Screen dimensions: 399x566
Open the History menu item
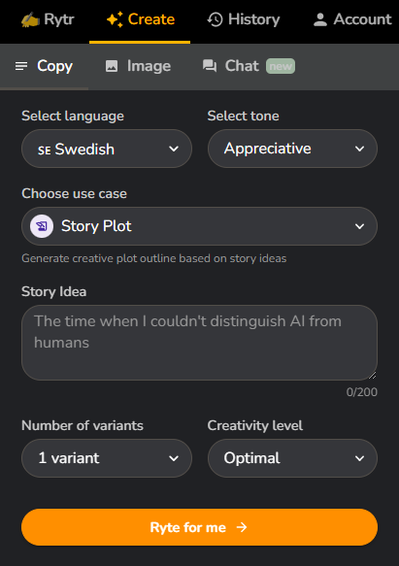244,19
